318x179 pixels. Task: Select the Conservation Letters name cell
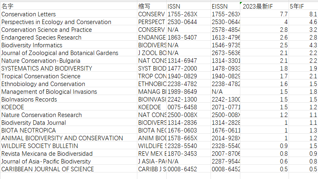click(x=69, y=14)
